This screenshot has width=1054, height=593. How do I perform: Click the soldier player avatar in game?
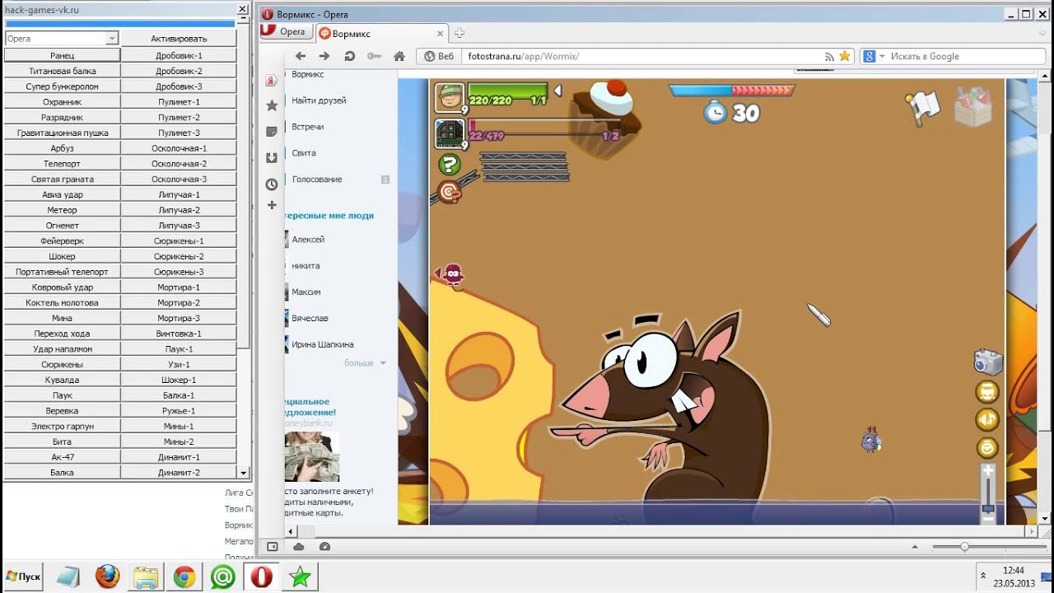coord(450,97)
